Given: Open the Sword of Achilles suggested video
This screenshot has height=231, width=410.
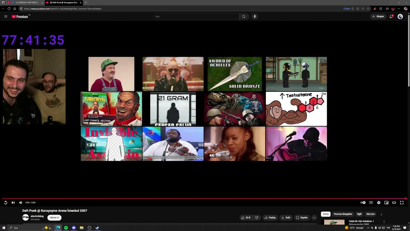Looking at the screenshot, I should click(234, 74).
